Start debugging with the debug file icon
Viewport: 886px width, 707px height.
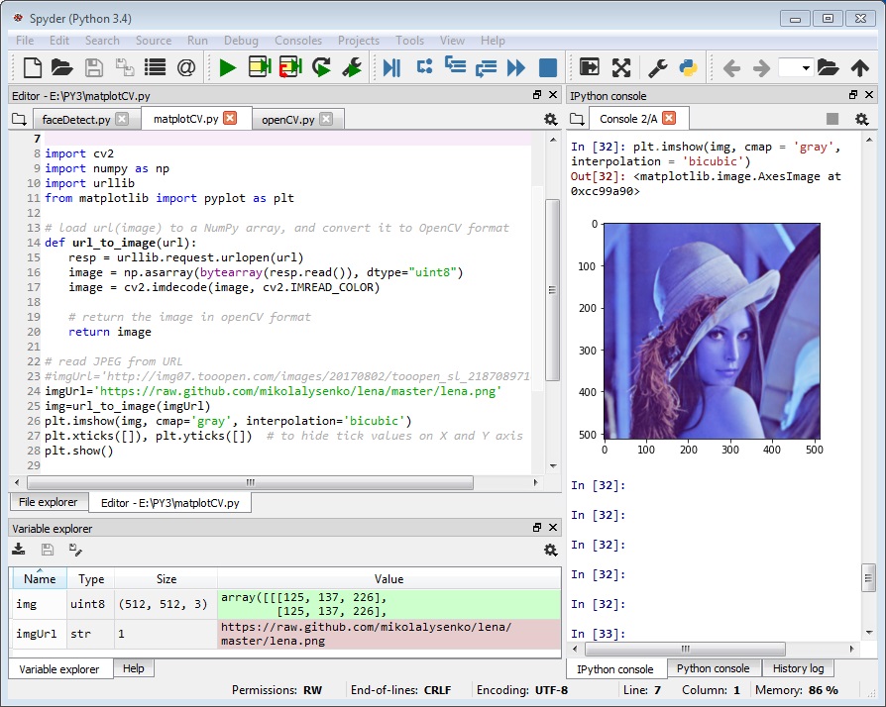click(x=391, y=67)
